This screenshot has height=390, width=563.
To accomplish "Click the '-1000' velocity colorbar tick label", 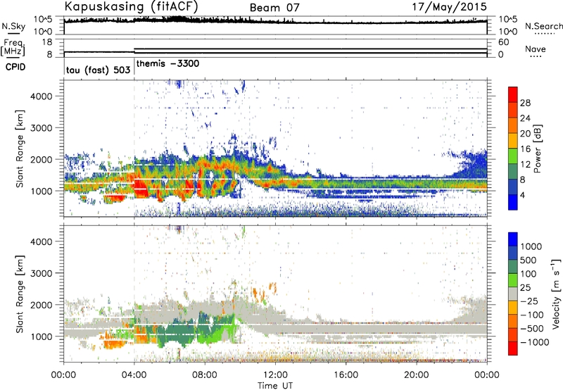I will [x=534, y=342].
